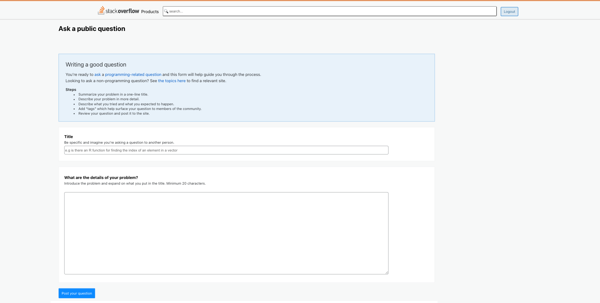
Task: Click 'Introduce the problem and expand' hint text
Action: (135, 183)
